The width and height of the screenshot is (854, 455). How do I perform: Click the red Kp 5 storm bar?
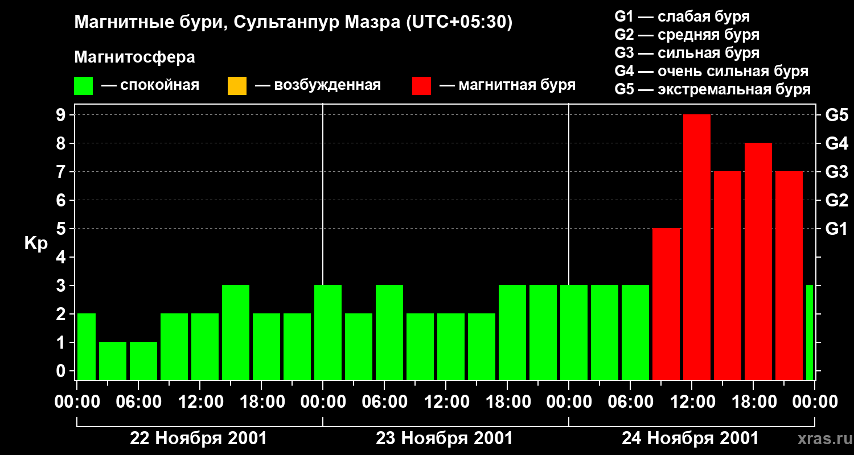pyautogui.click(x=666, y=304)
